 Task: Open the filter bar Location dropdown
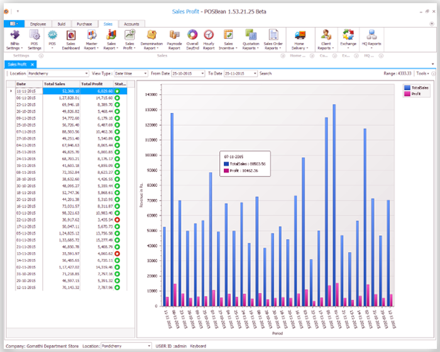click(87, 74)
